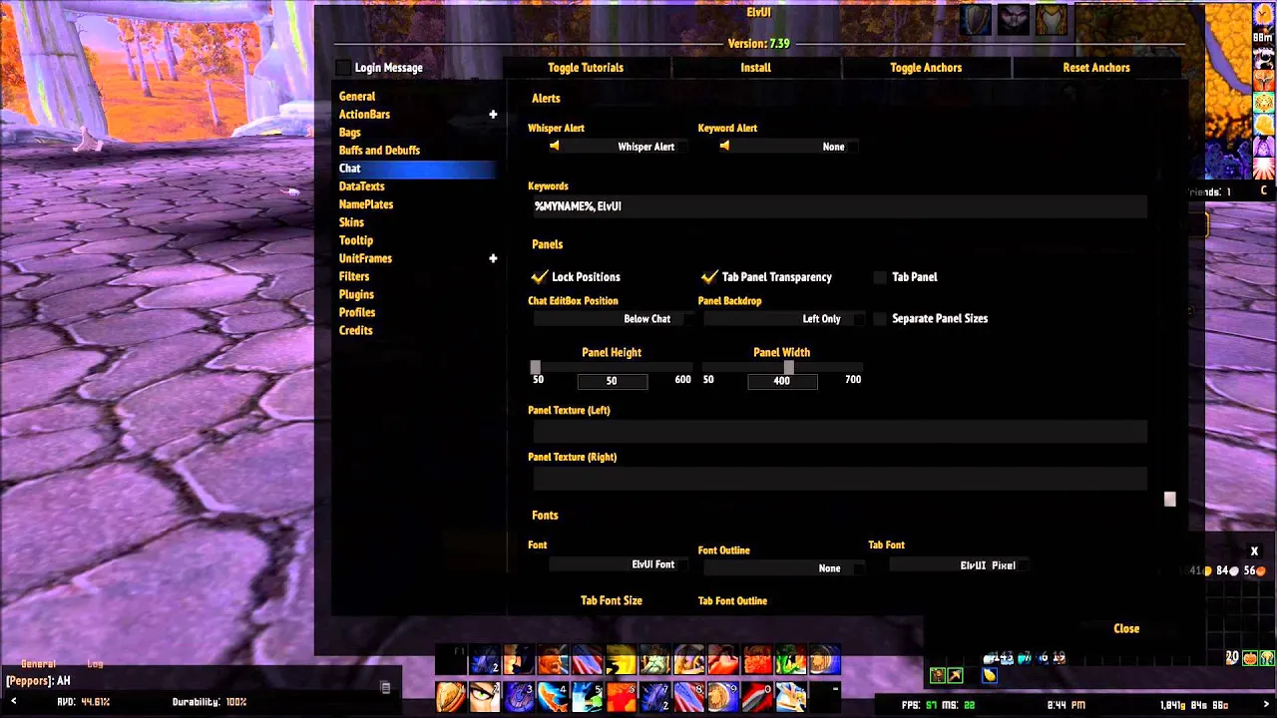Click the Keywords input field
Screen dimensions: 1277x718
(x=840, y=206)
